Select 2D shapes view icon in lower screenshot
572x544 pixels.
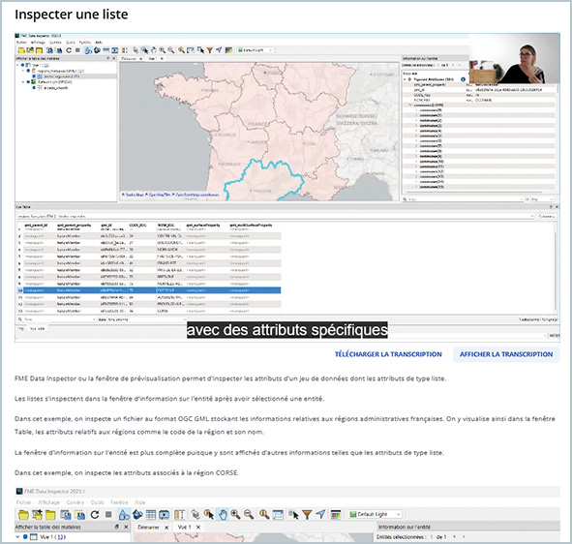pyautogui.click(x=124, y=515)
